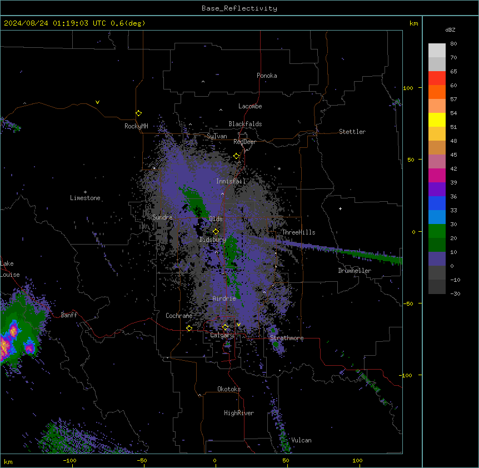The width and height of the screenshot is (479, 468).
Task: Click the RockyMH label
Action: pos(136,126)
